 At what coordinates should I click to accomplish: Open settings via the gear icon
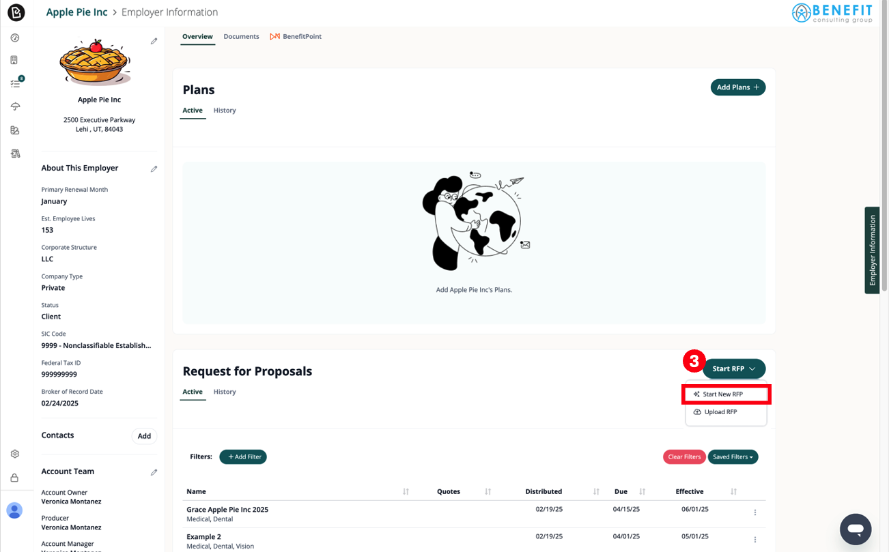click(x=14, y=453)
